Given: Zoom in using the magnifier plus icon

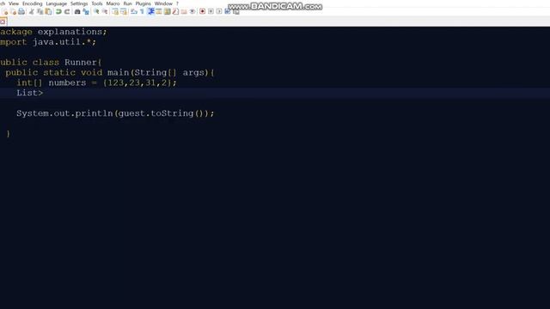Looking at the screenshot, I should pyautogui.click(x=96, y=11).
